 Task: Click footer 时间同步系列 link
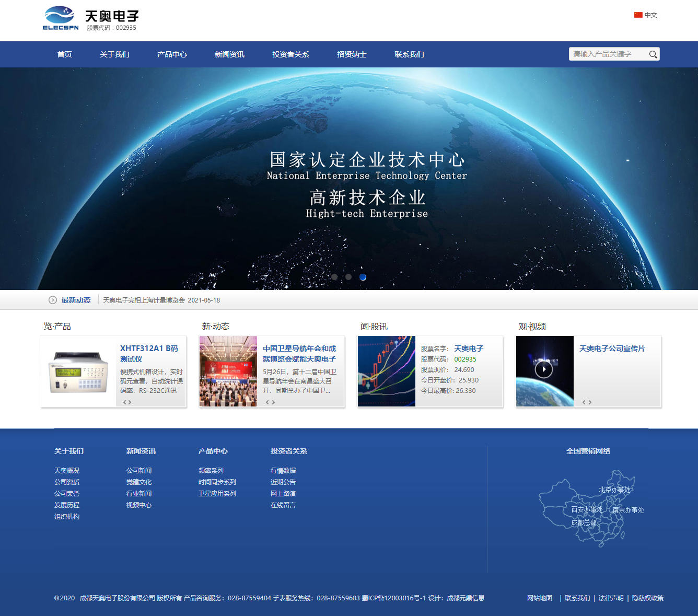tap(217, 482)
